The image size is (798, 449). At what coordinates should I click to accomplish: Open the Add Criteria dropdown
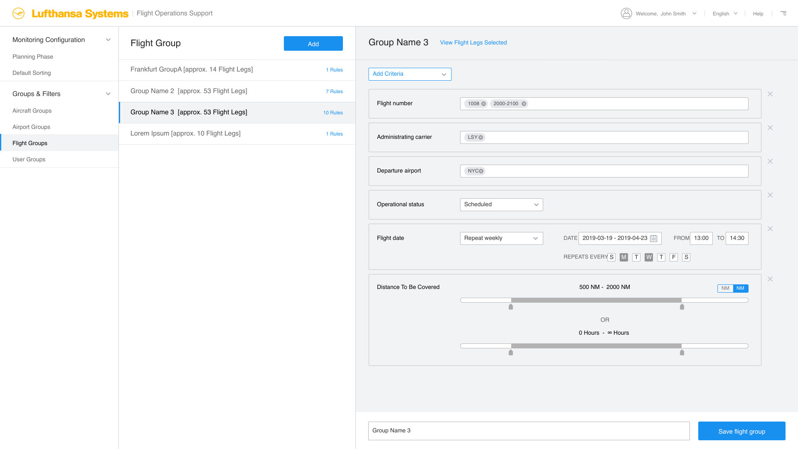410,74
